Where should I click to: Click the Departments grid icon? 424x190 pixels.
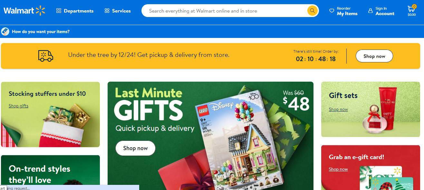(x=59, y=11)
